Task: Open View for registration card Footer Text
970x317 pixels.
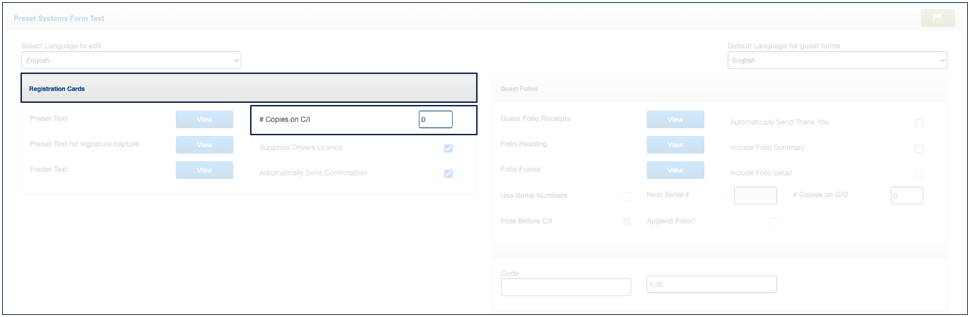Action: tap(204, 170)
